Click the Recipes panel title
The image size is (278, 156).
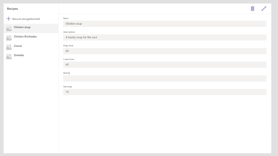pos(13,9)
